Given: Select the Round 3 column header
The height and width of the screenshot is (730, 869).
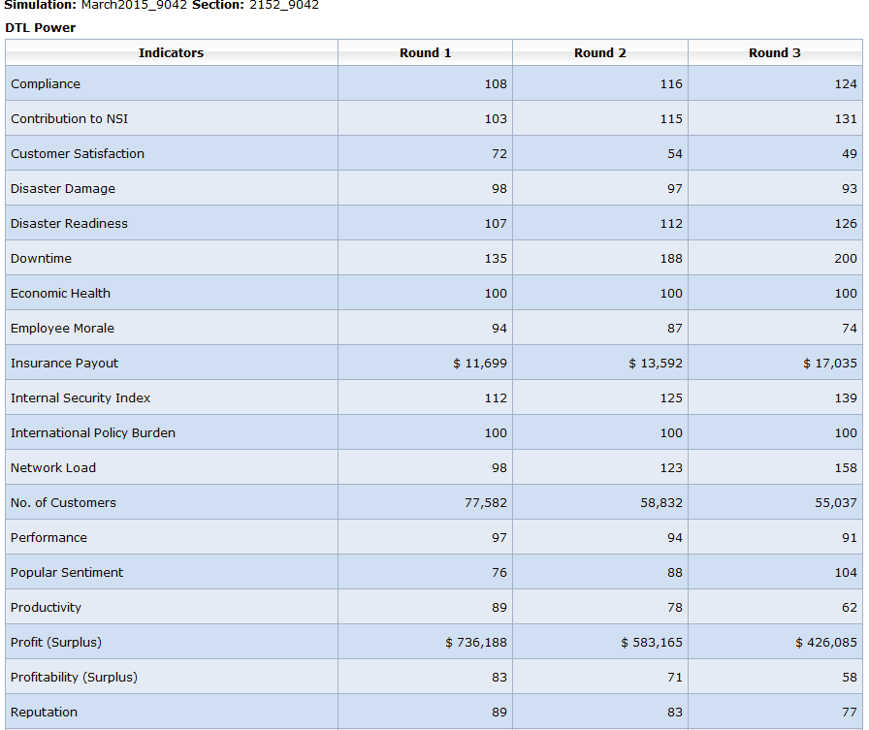Looking at the screenshot, I should coord(774,52).
